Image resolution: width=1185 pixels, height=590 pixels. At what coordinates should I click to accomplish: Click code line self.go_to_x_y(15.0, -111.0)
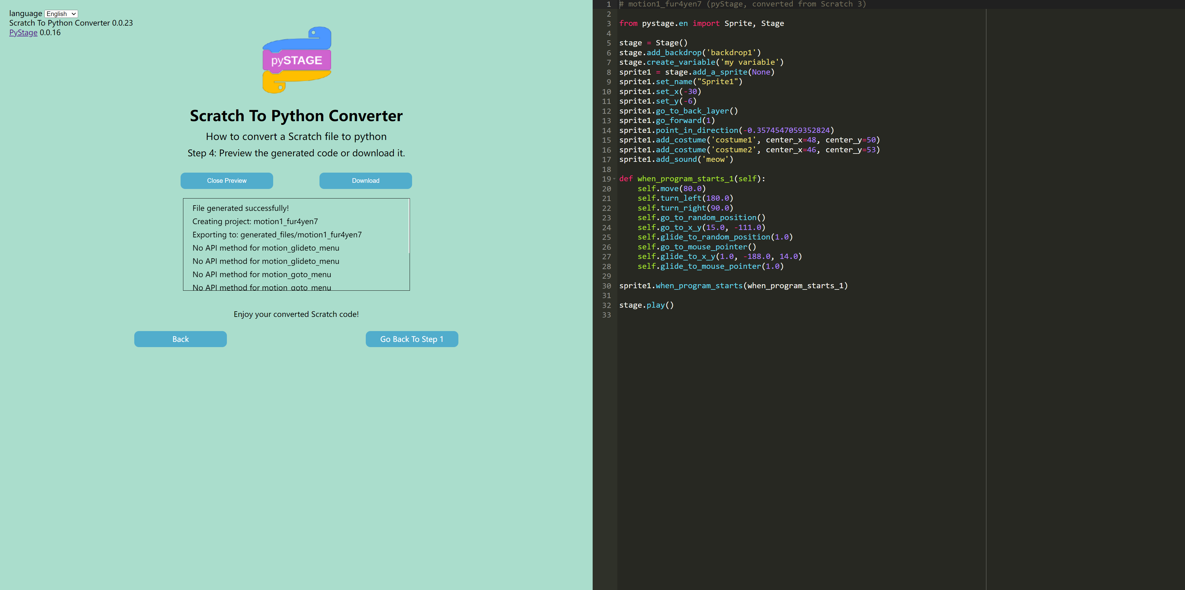702,227
